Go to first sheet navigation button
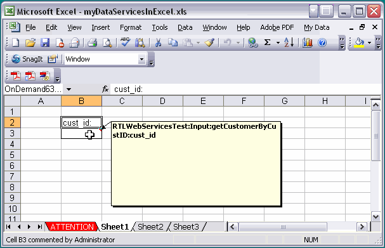385x248 pixels. [x=8, y=227]
